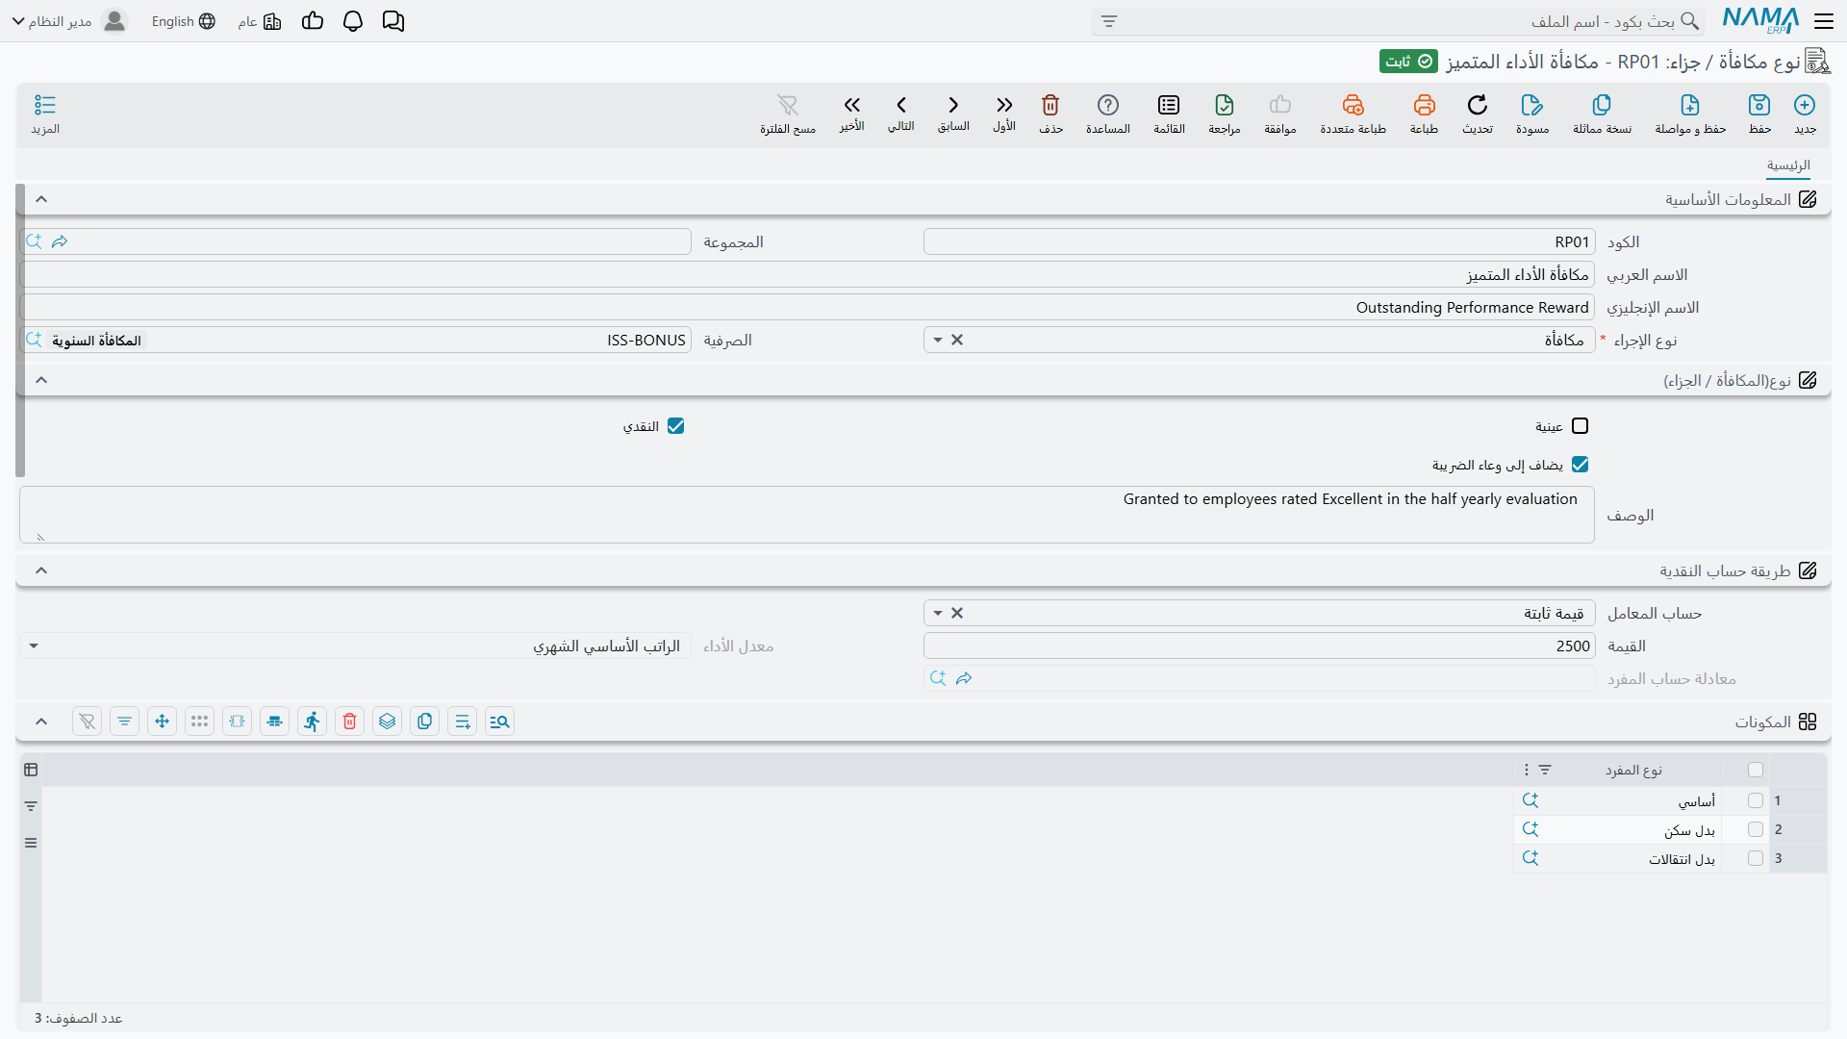Open the notifications bell
Image resolution: width=1847 pixels, height=1039 pixels.
coord(353,21)
